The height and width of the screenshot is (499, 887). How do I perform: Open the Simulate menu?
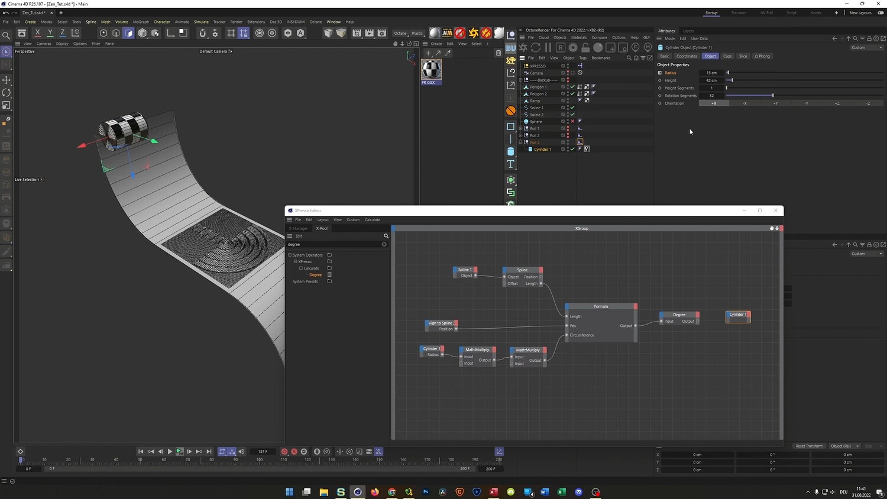coord(201,22)
